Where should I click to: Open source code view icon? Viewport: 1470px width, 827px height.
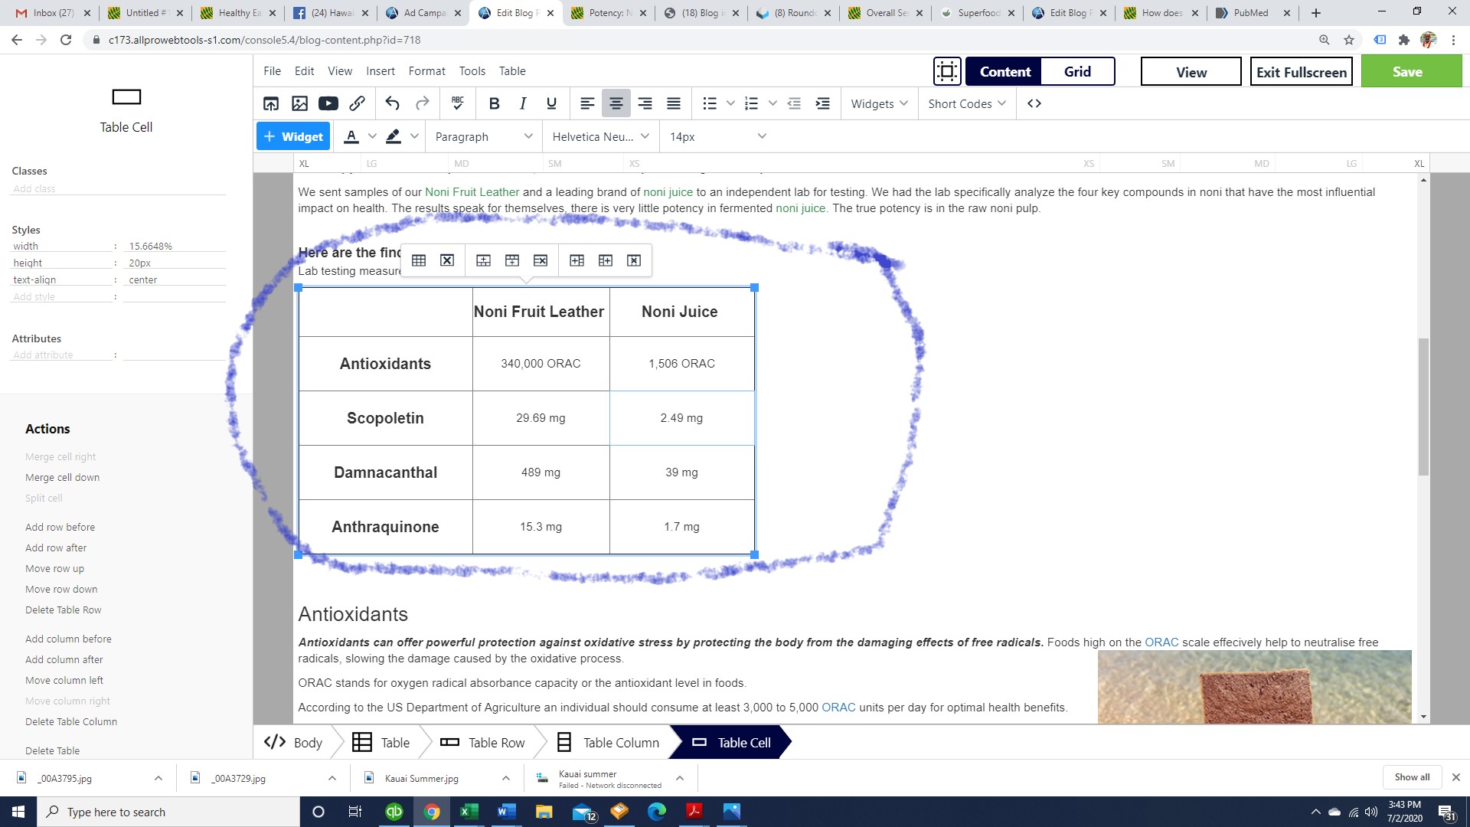click(x=1034, y=103)
